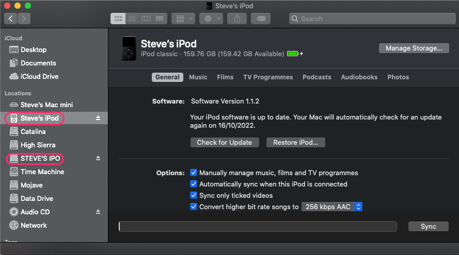Image resolution: width=459 pixels, height=255 pixels.
Task: Toggle Manually manage music, films checkbox
Action: point(194,173)
